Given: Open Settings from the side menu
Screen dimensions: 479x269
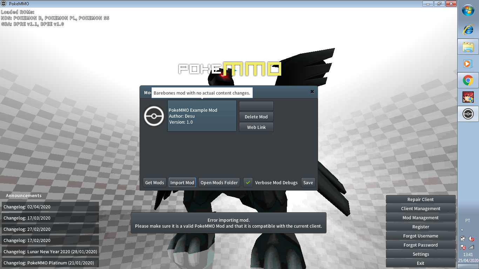Looking at the screenshot, I should [x=421, y=254].
